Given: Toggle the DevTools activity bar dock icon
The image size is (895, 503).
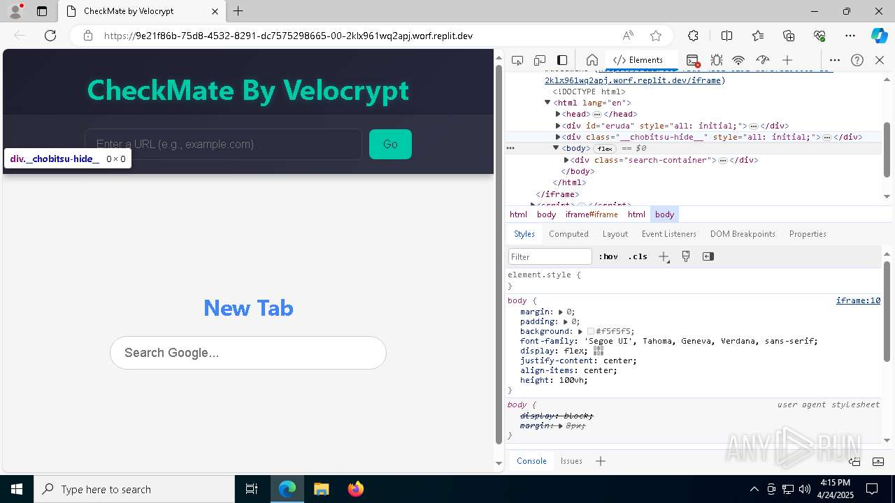Looking at the screenshot, I should (562, 60).
